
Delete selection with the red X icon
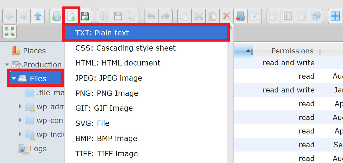[226, 16]
